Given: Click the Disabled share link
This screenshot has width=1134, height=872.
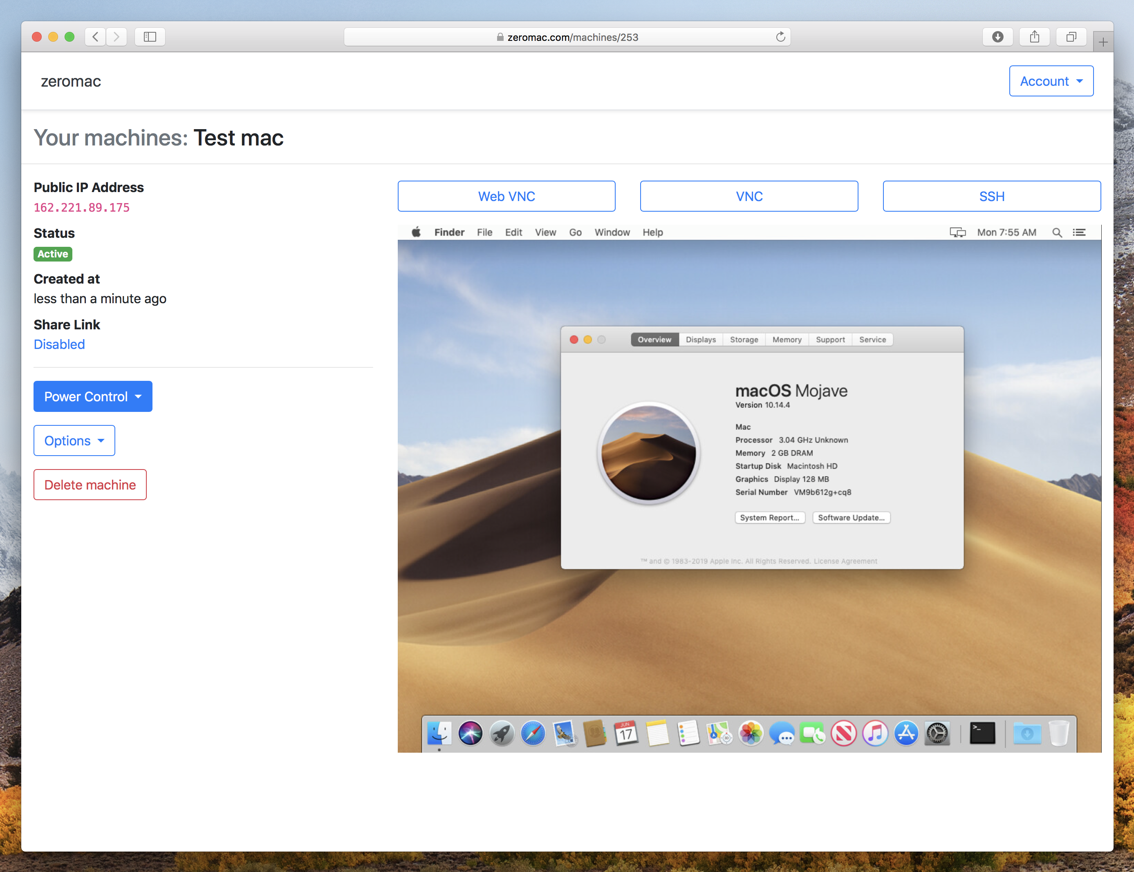Looking at the screenshot, I should pyautogui.click(x=59, y=344).
